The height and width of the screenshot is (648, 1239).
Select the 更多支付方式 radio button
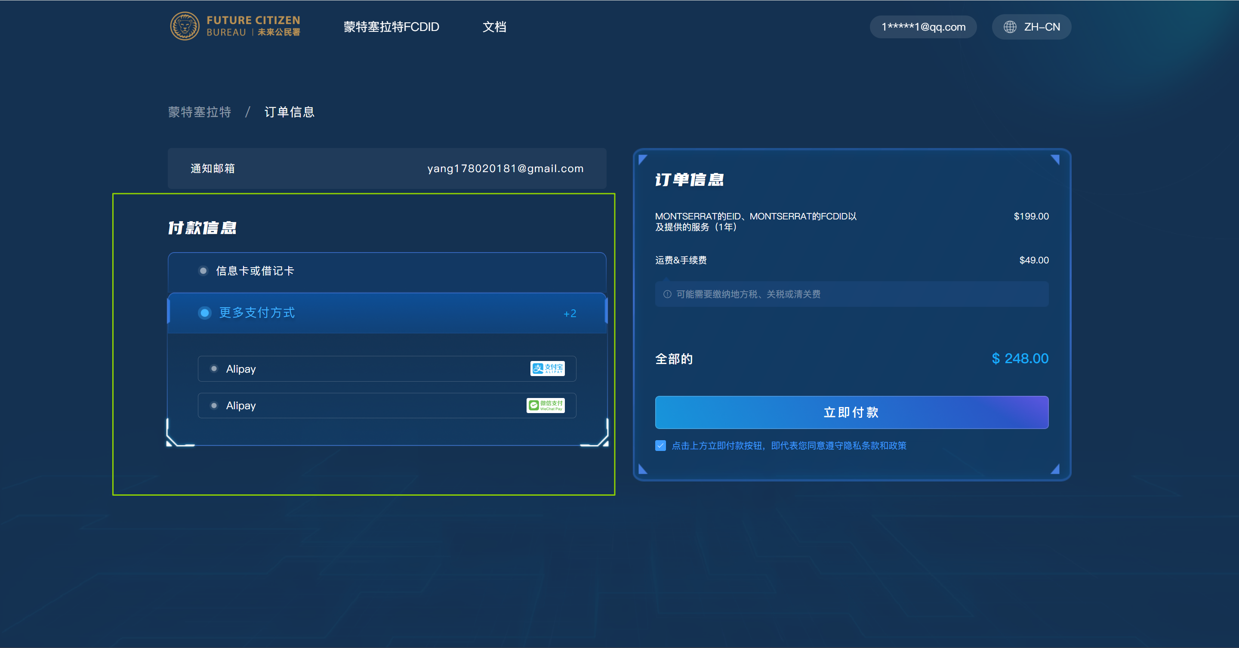click(205, 313)
